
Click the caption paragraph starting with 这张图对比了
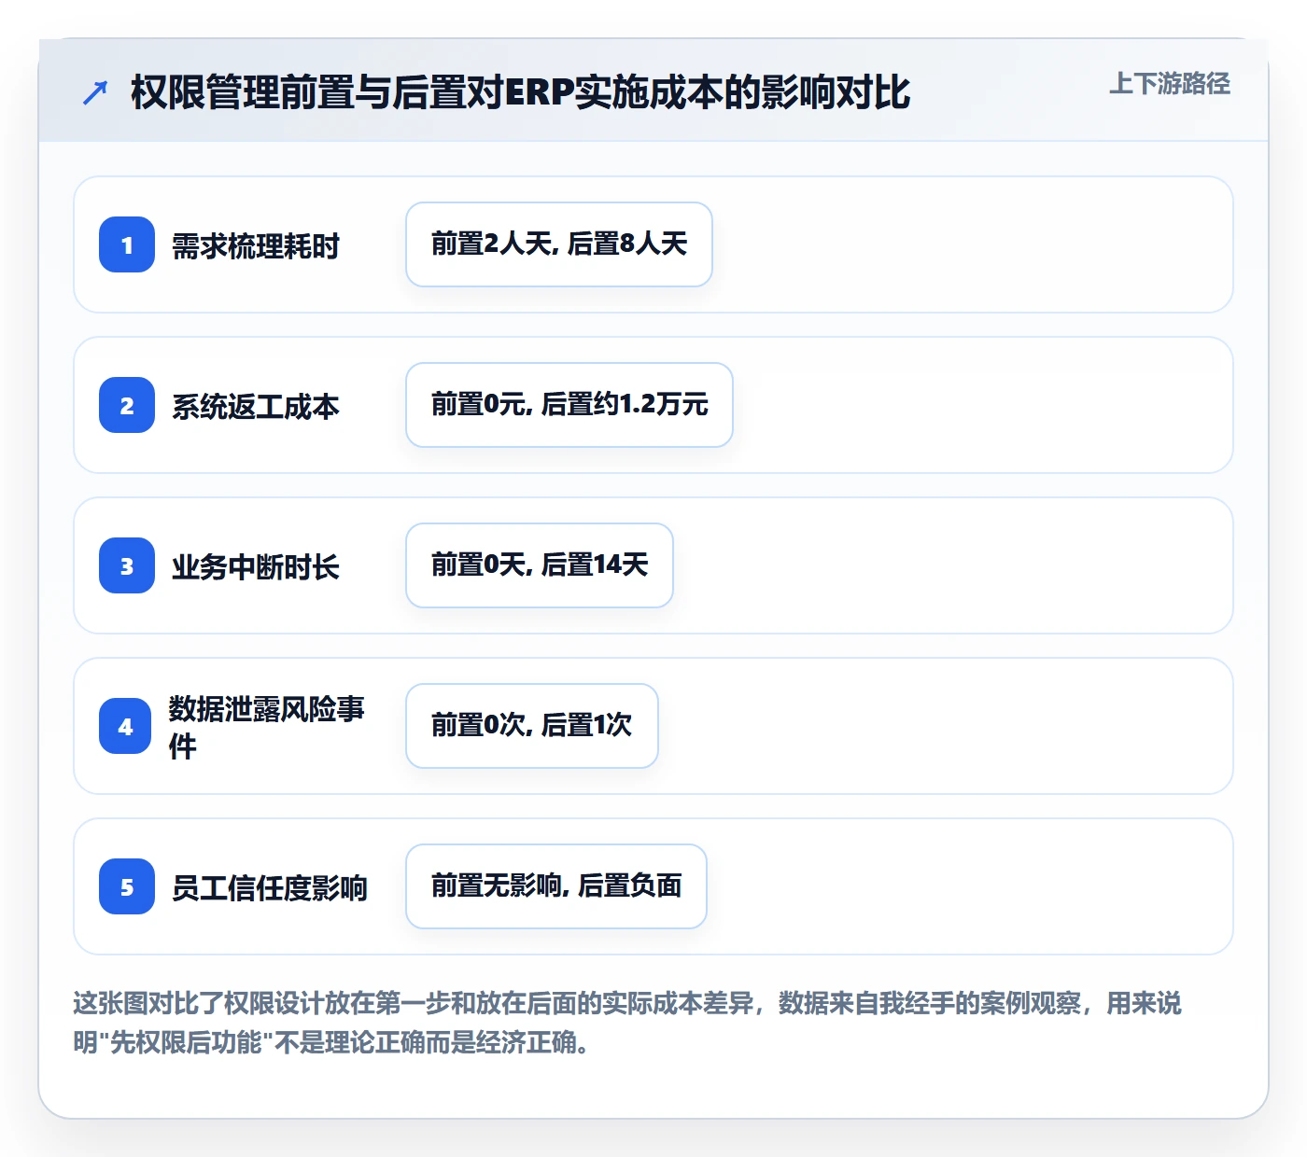pos(627,1023)
